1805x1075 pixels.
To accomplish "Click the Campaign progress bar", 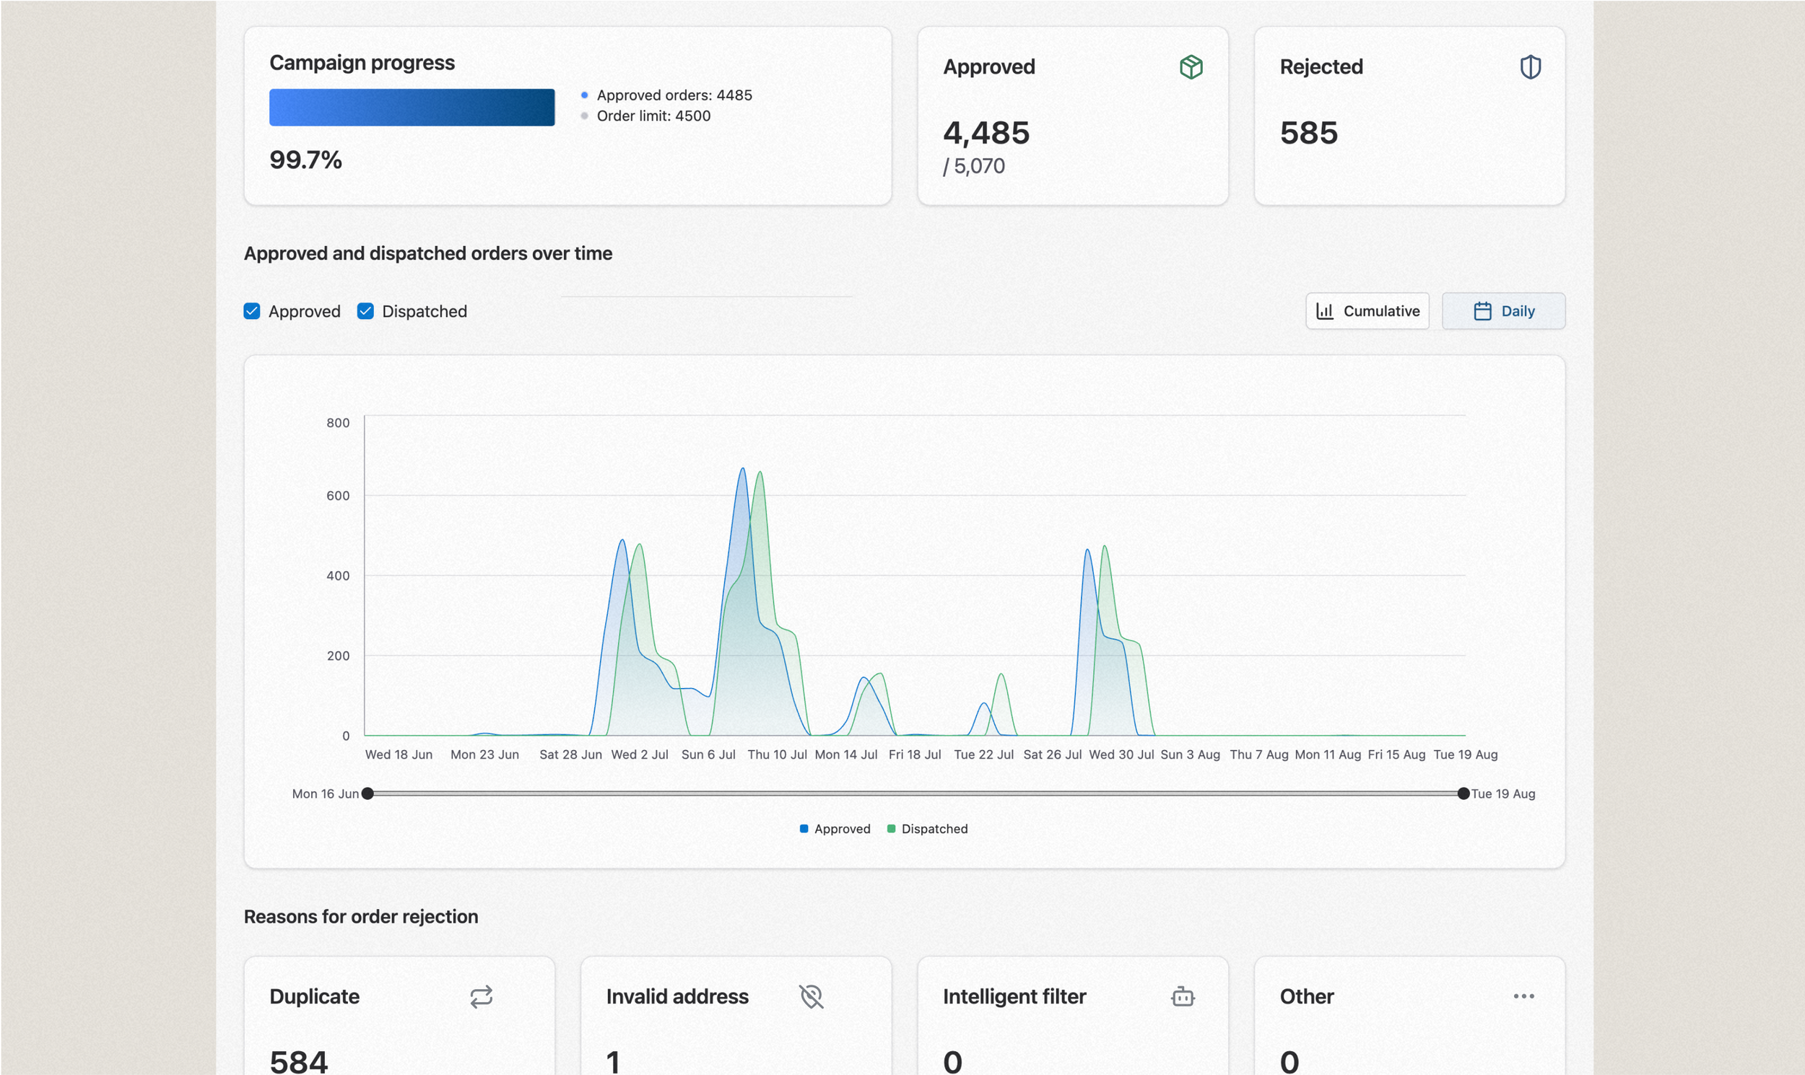I will (x=412, y=107).
